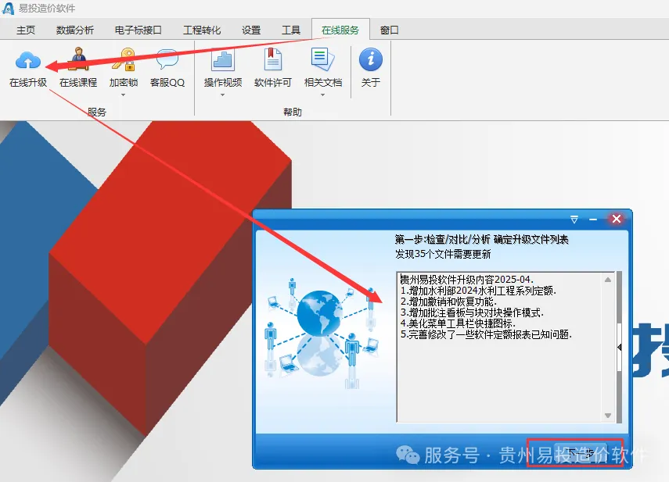669x482 pixels.
Task: Open the 数据分析 tab
Action: 74,29
